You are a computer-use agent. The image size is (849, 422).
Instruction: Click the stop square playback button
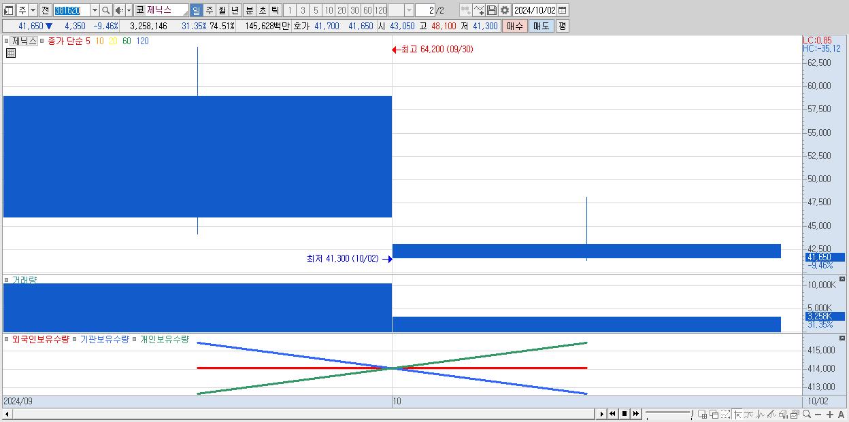pyautogui.click(x=625, y=414)
